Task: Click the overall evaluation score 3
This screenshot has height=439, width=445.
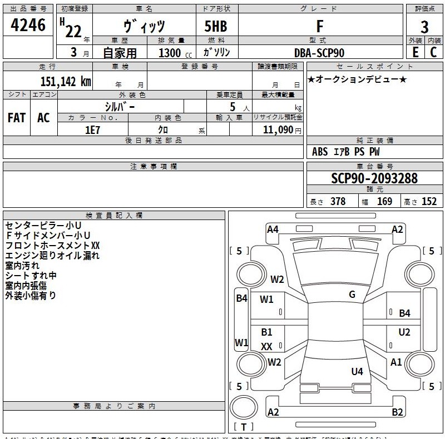Action: 424,27
